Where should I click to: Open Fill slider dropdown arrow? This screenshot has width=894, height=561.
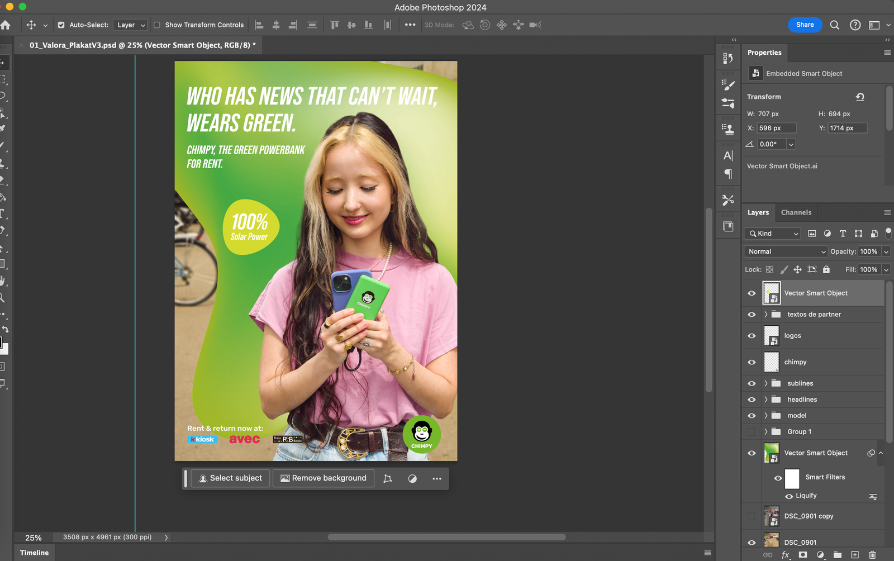[886, 269]
